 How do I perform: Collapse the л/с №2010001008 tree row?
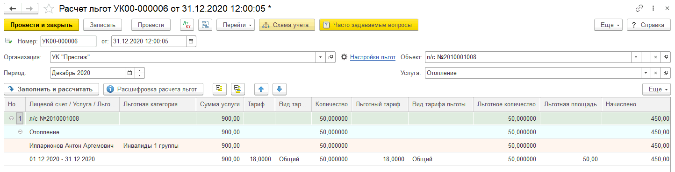[11, 118]
